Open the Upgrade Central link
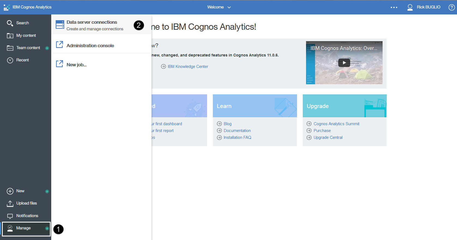Image resolution: width=457 pixels, height=240 pixels. click(x=328, y=137)
